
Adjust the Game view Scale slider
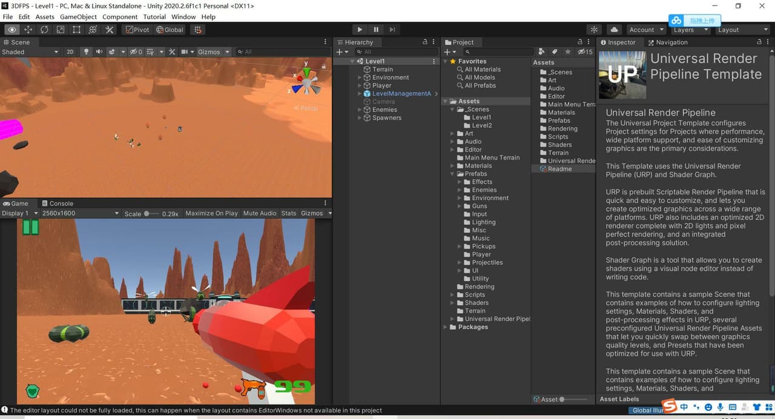coord(151,213)
